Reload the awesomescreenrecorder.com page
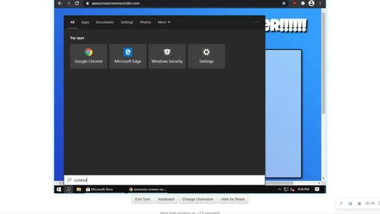380x214 pixels. pyautogui.click(x=77, y=3)
